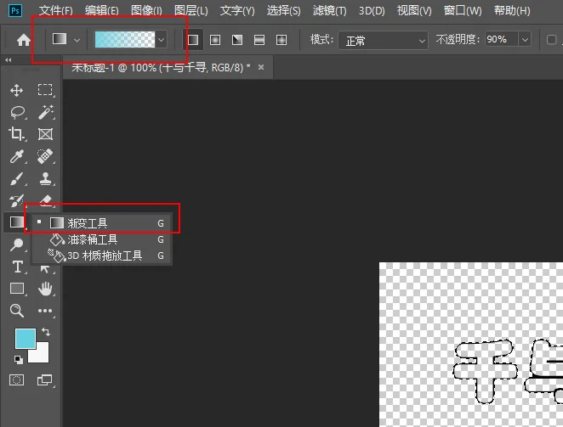
Task: Open the 模式 blend mode dropdown
Action: click(383, 40)
